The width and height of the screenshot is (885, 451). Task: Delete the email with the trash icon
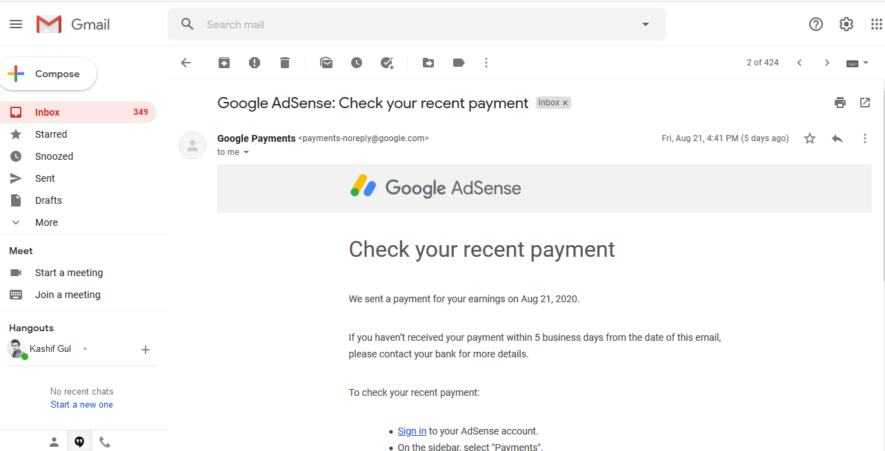click(285, 63)
